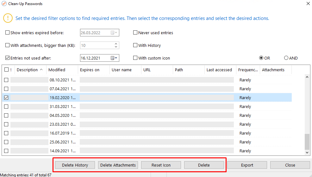Click the Reset Icon button
This screenshot has height=177, width=312.
point(161,165)
